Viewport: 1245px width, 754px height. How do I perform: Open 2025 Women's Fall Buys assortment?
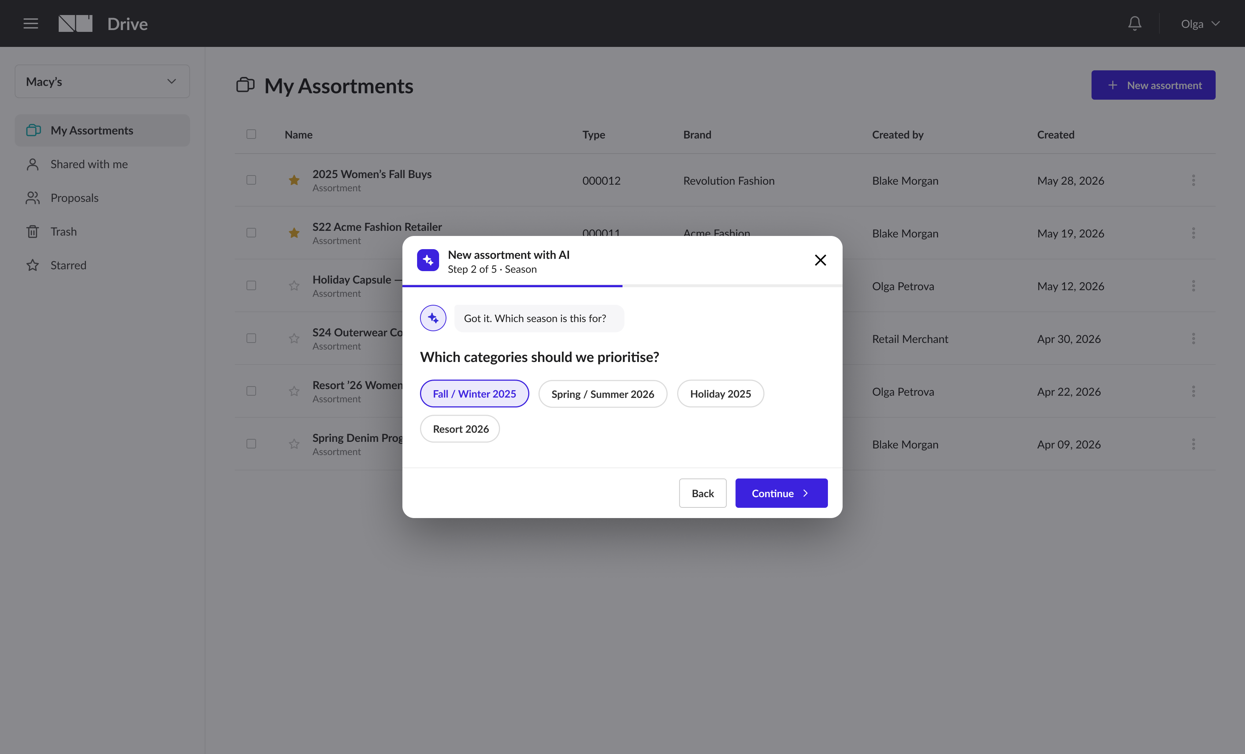point(372,174)
